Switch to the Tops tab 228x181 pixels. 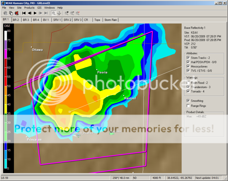pos(97,20)
